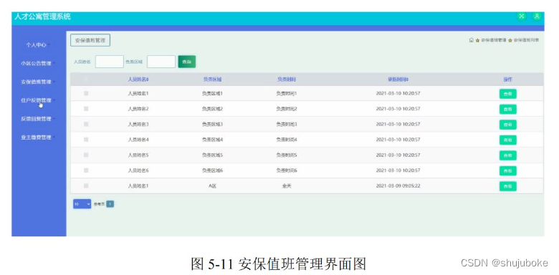Click 查看 button for A区 row

tap(507, 186)
